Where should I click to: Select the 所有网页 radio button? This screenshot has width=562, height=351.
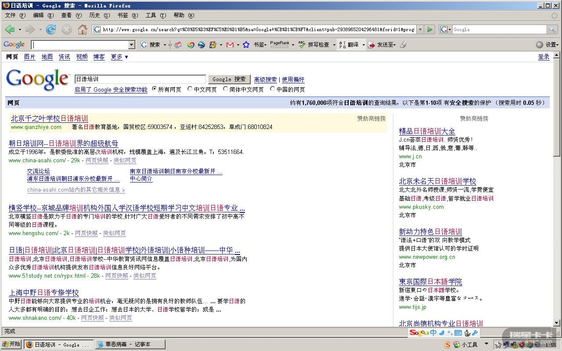point(155,89)
